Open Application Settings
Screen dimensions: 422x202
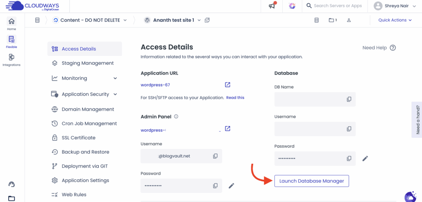(x=84, y=181)
